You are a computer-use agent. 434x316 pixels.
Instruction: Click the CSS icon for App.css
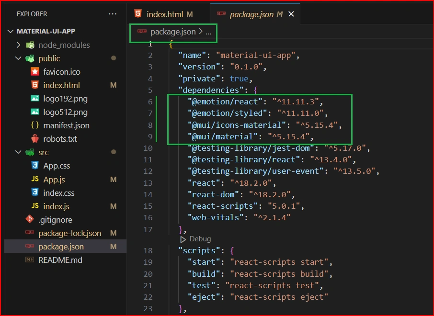[x=35, y=166]
